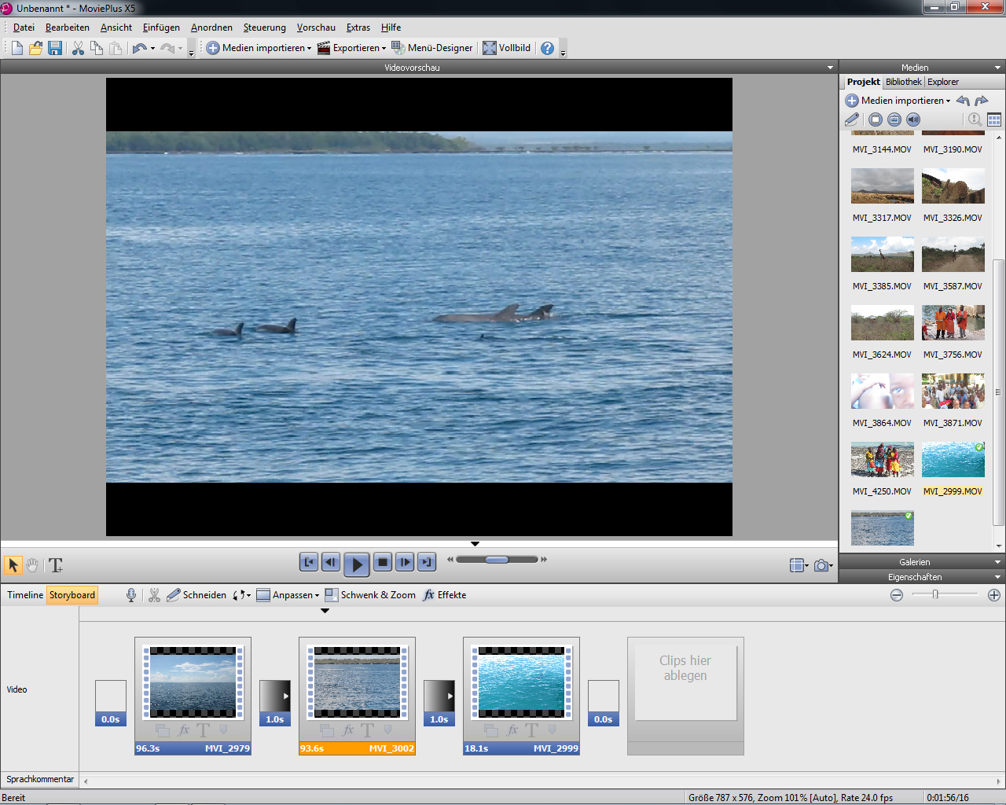Toggle the image filter in Medien panel
This screenshot has height=805, width=1006.
tap(894, 119)
